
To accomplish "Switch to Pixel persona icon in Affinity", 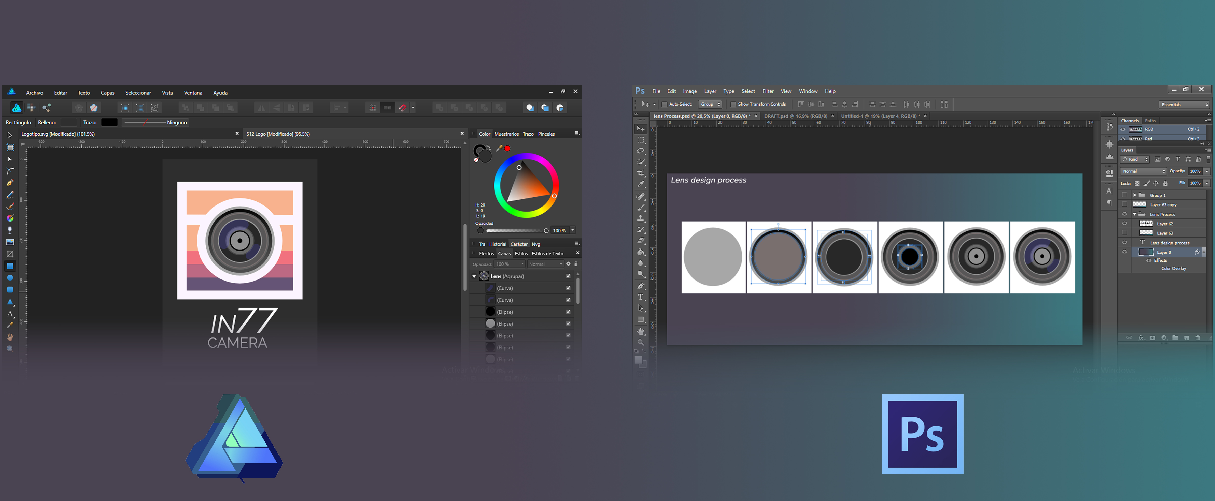I will coord(31,108).
